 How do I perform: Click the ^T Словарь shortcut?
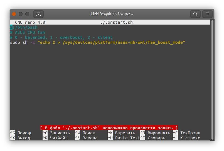pos(153,138)
